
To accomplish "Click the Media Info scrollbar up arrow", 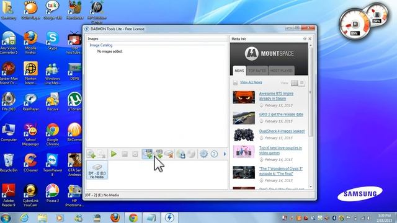I will [311, 45].
